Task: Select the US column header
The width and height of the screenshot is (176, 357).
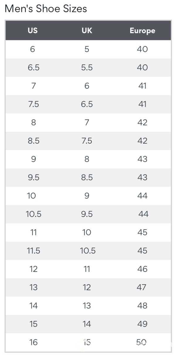Action: pyautogui.click(x=33, y=31)
